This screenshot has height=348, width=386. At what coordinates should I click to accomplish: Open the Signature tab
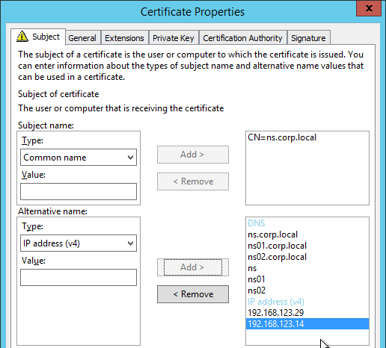(x=308, y=38)
